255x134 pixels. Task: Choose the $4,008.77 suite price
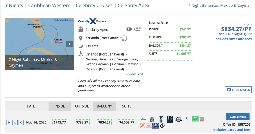tap(127, 122)
